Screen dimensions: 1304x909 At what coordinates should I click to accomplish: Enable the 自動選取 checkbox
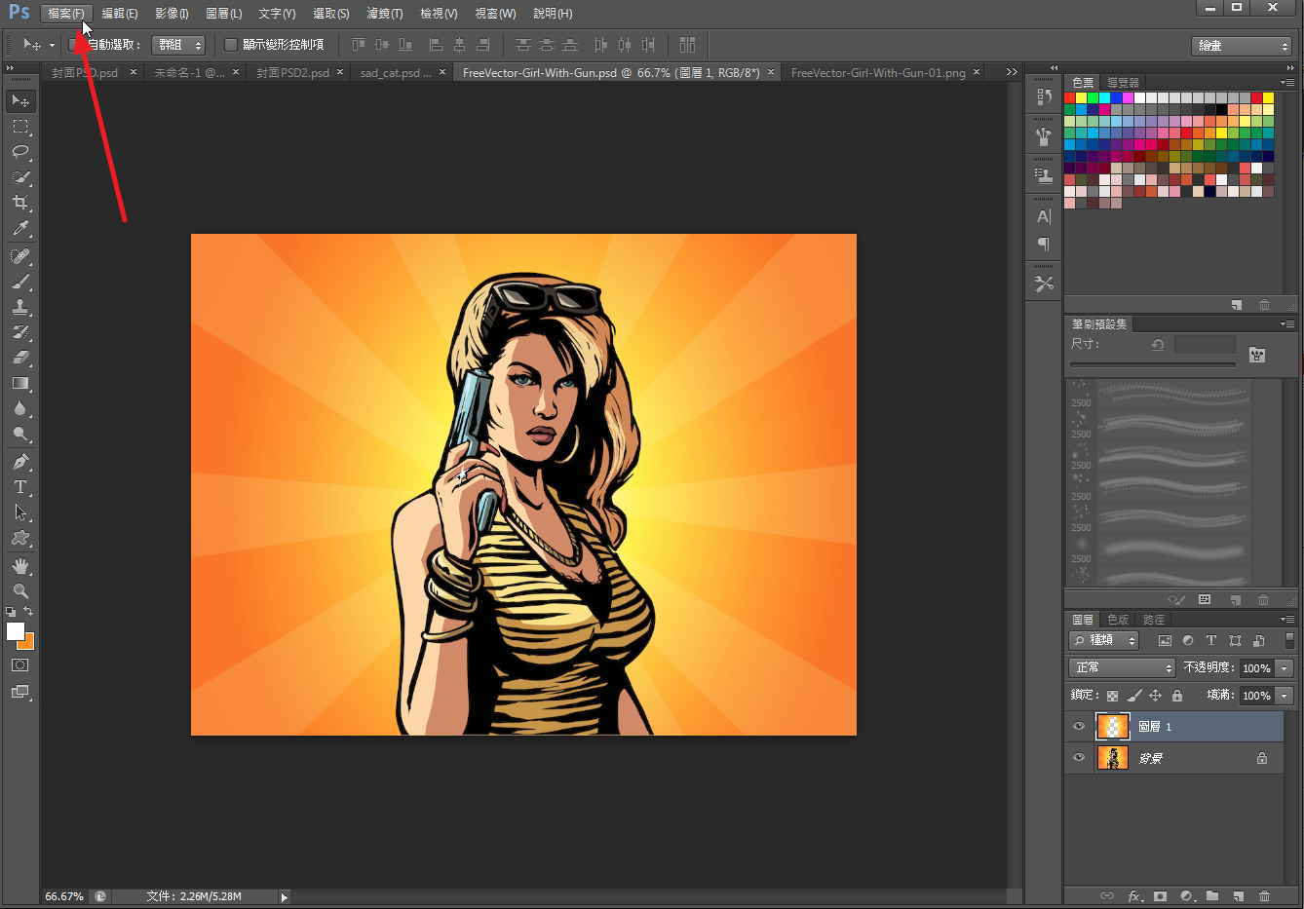(x=74, y=45)
